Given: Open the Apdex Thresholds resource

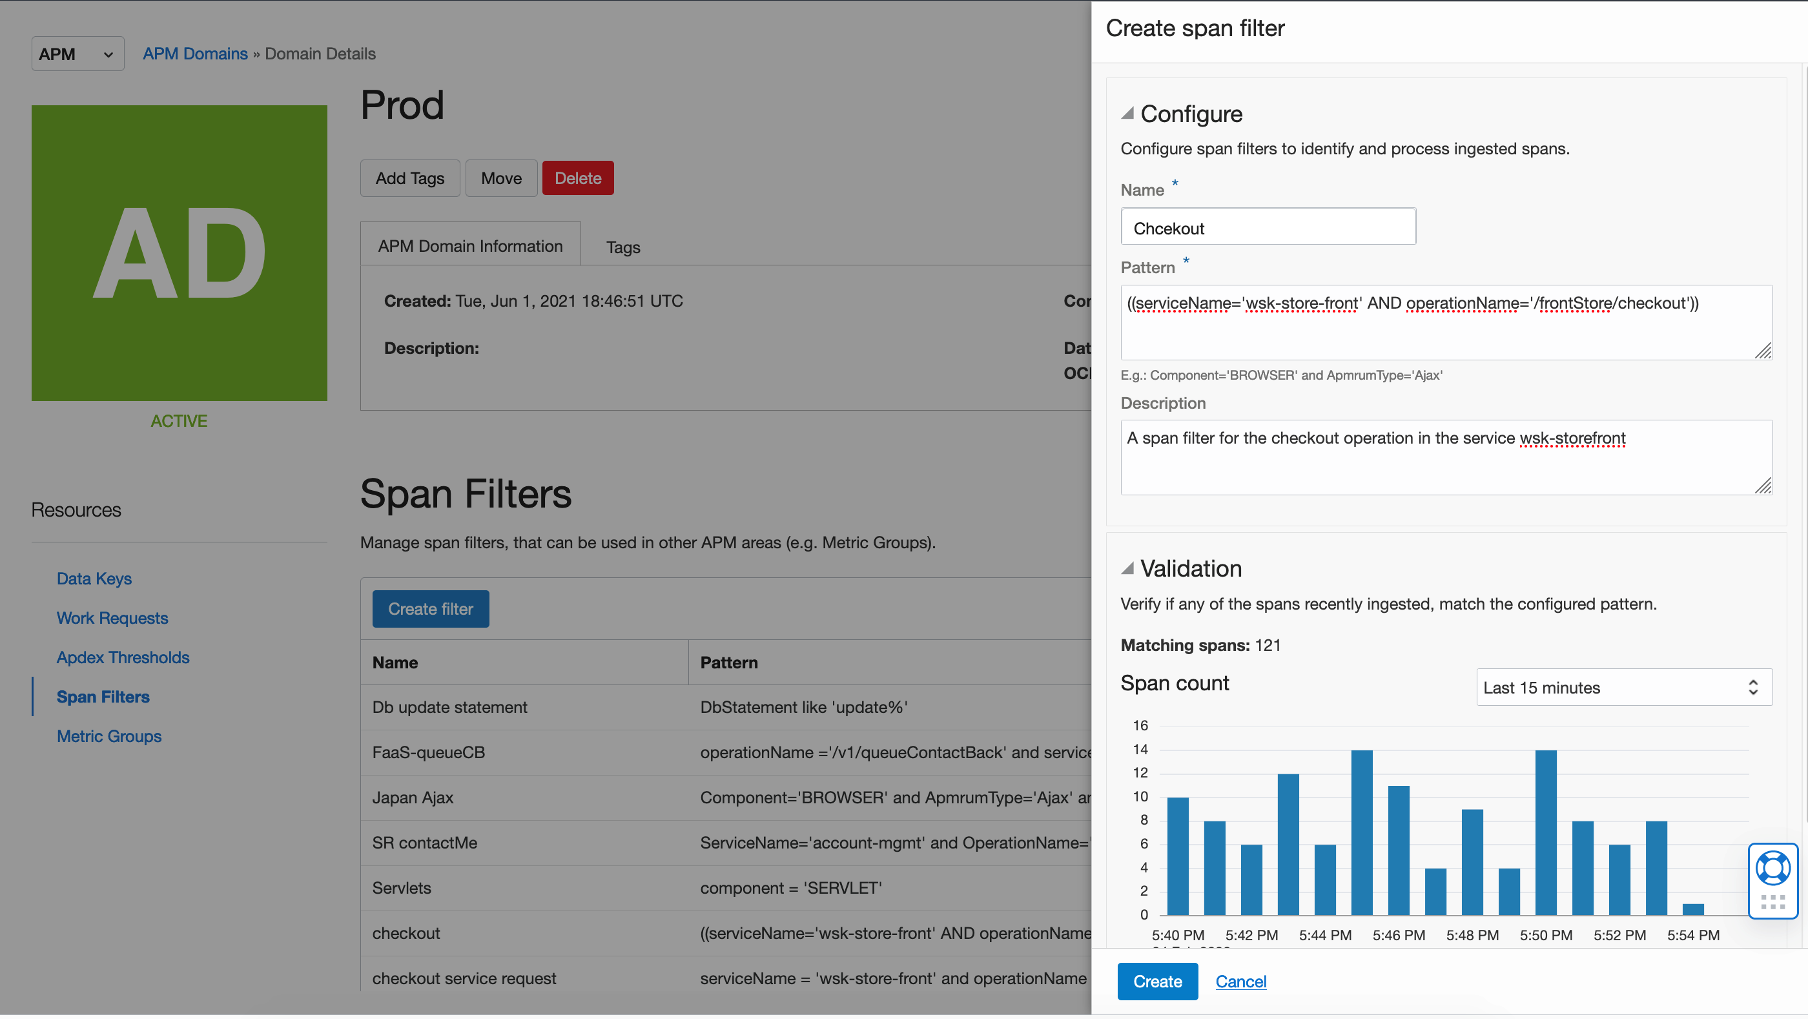Looking at the screenshot, I should pos(123,657).
